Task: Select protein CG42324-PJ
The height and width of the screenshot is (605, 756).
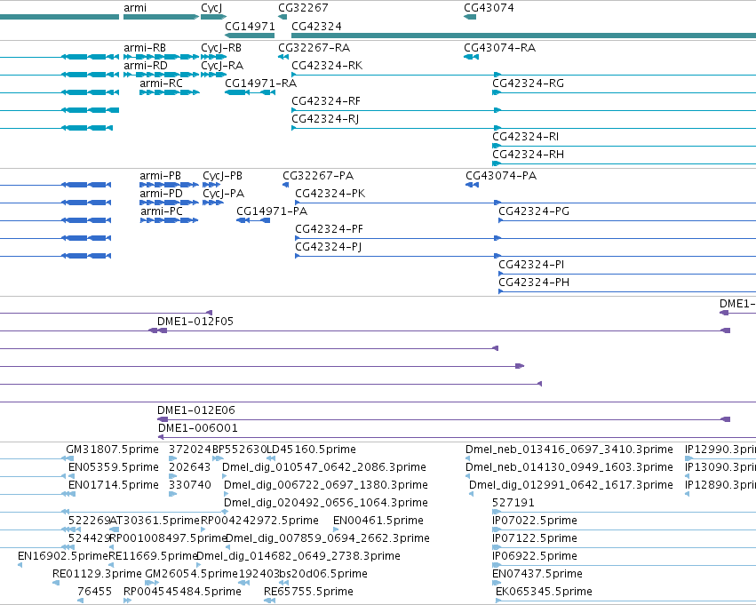Action: [329, 247]
